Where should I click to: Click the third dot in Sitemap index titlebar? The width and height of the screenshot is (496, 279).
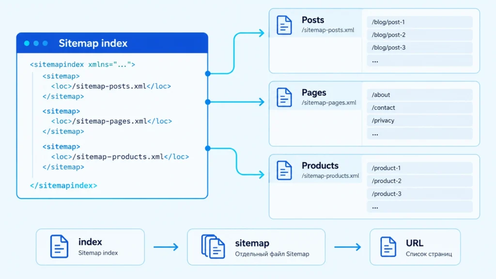(45, 43)
